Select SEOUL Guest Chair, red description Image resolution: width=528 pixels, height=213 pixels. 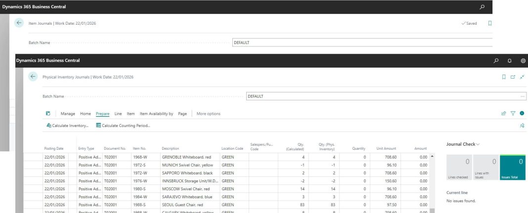[190, 205]
